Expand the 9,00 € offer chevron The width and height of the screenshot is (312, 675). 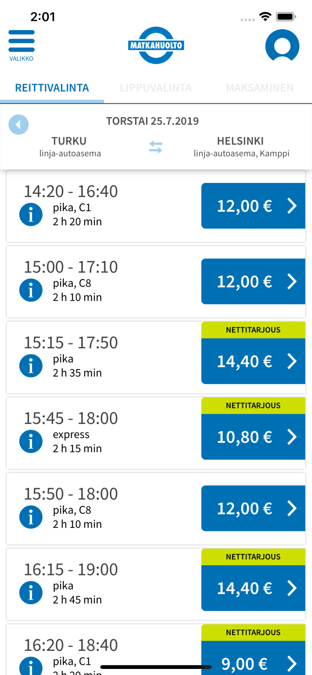click(292, 664)
